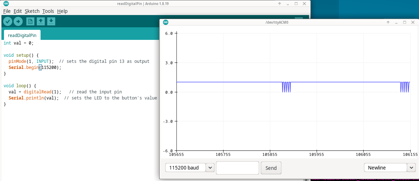The image size is (419, 181).
Task: Click the y-axis label -3.0 in plotter
Action: [x=168, y=121]
